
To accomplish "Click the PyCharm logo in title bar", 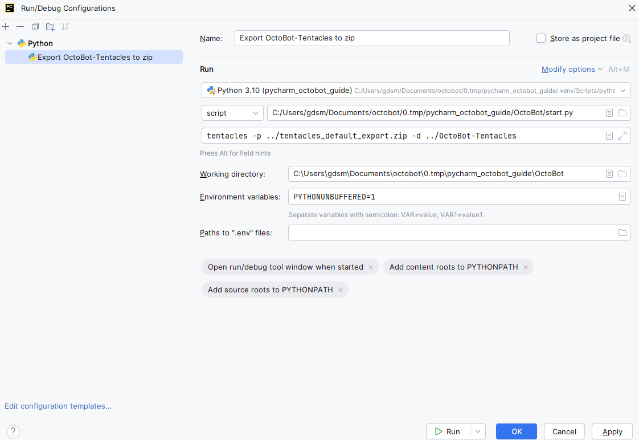I will pos(9,8).
